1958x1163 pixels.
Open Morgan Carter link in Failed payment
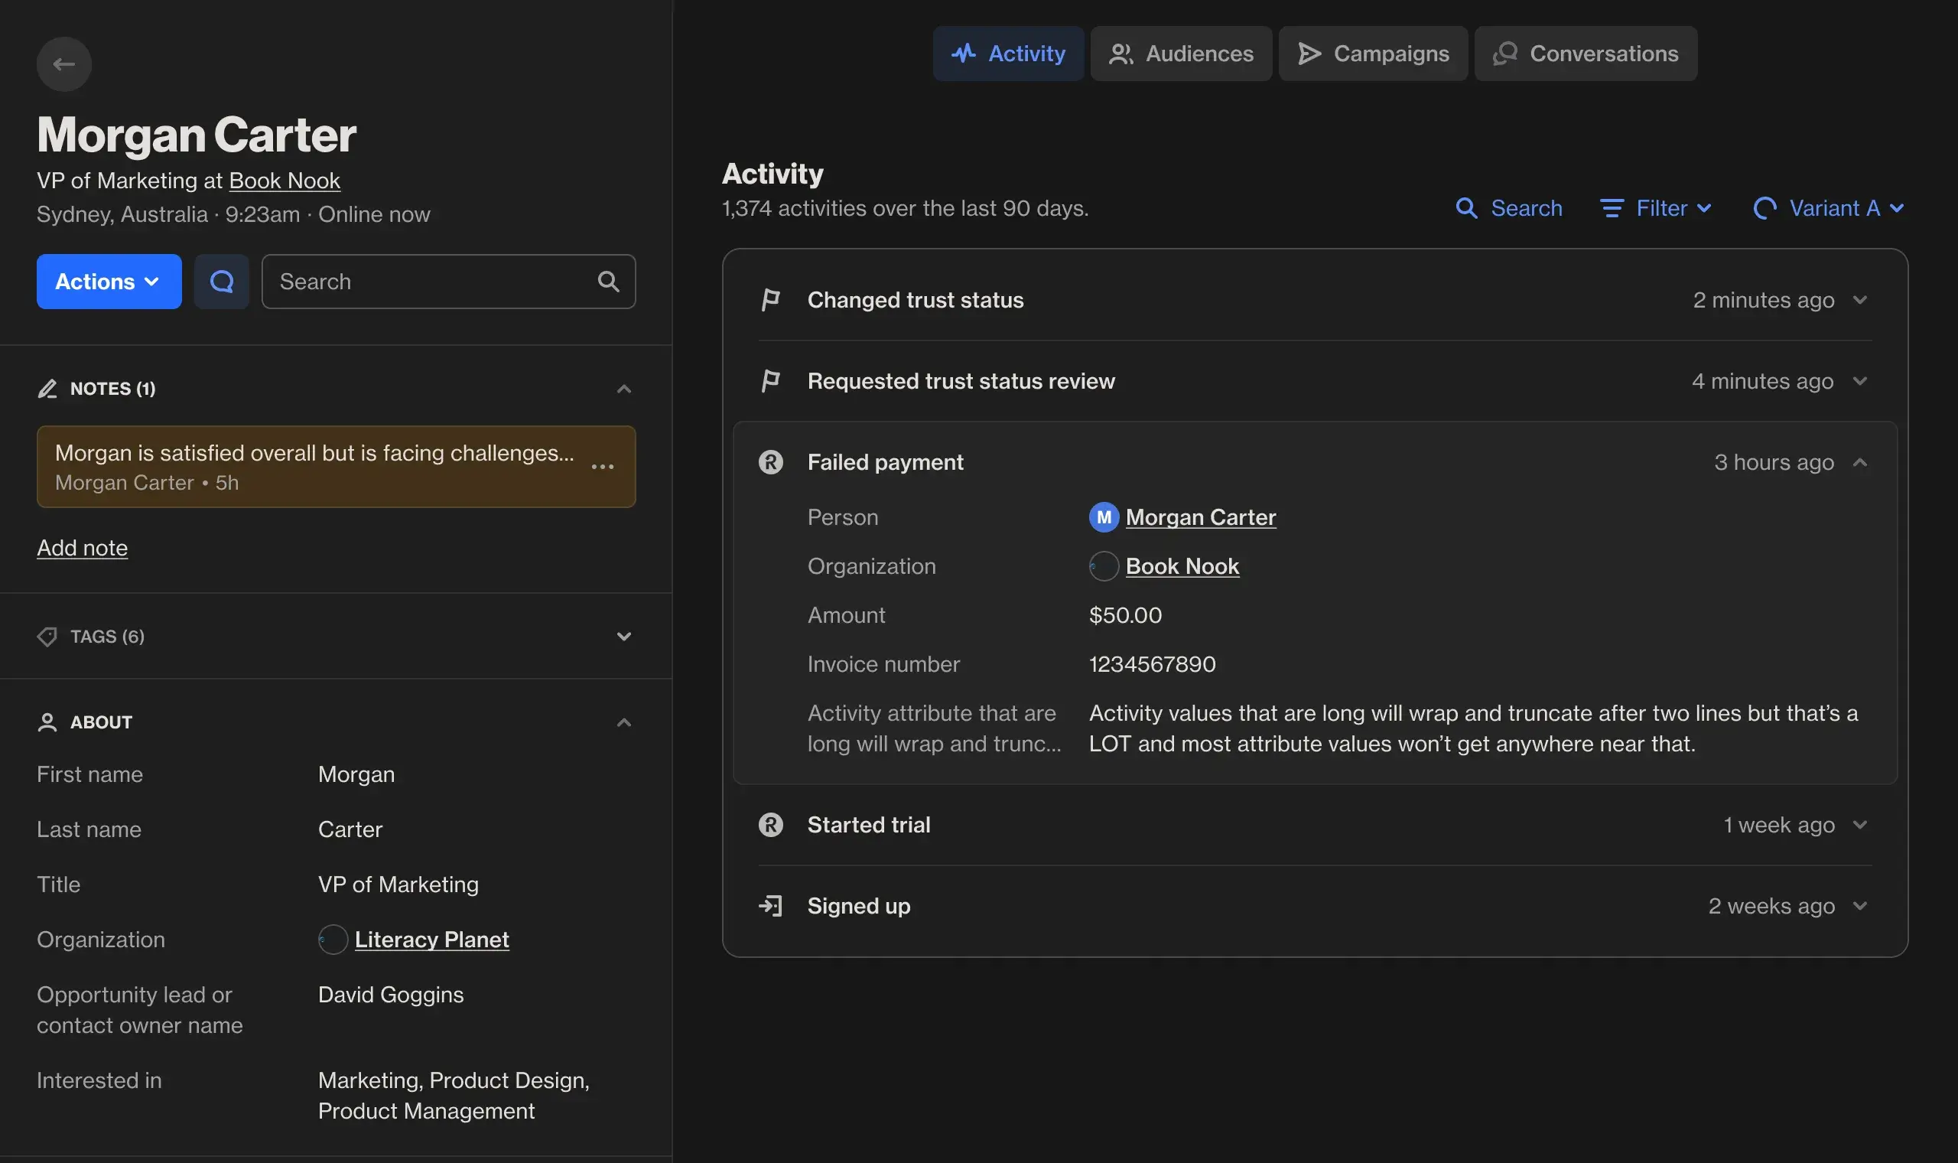coord(1201,517)
